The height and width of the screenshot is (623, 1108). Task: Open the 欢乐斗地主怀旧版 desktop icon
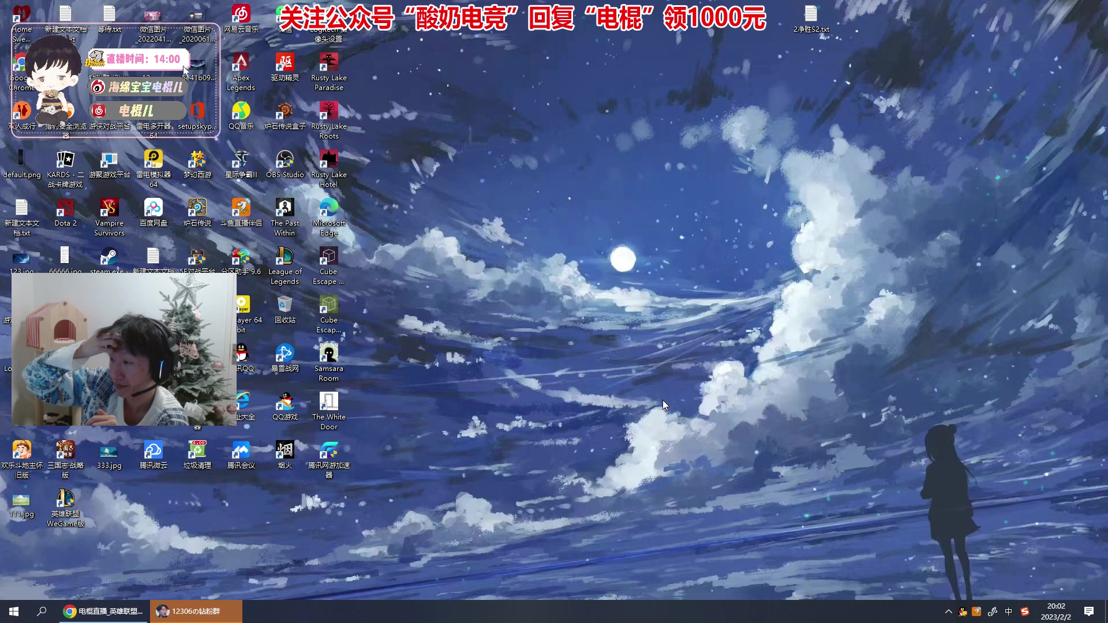(x=21, y=459)
